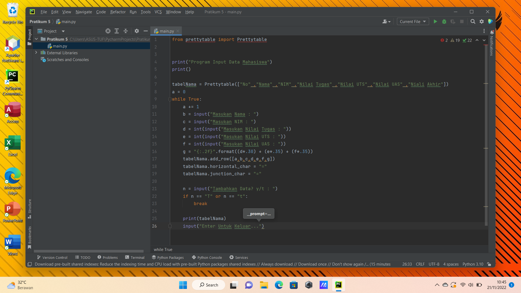
Task: Toggle the code folding arrow on while True line
Action: [170, 99]
